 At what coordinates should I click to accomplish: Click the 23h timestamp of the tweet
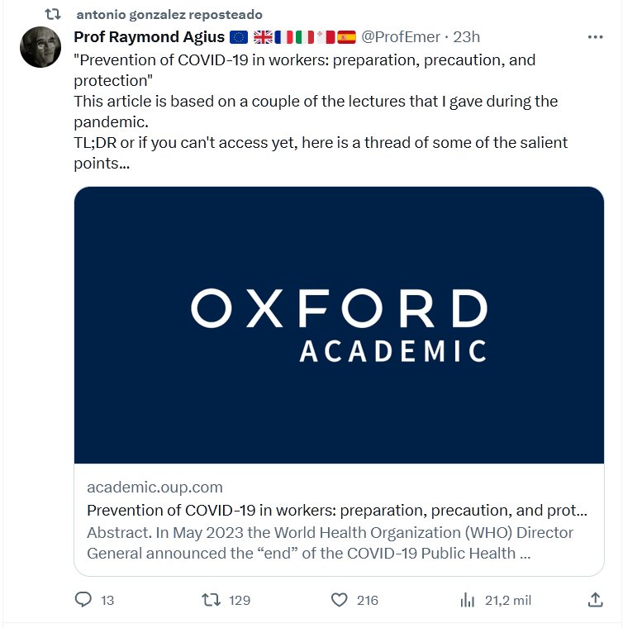point(467,37)
